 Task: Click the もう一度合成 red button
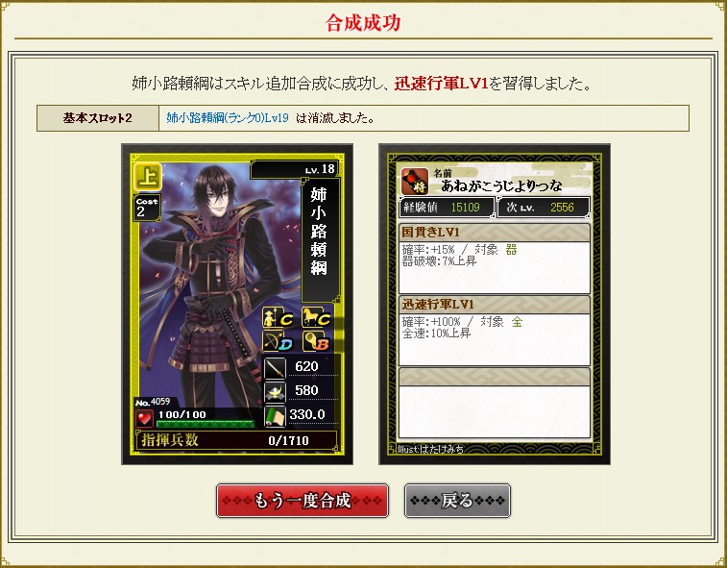303,501
